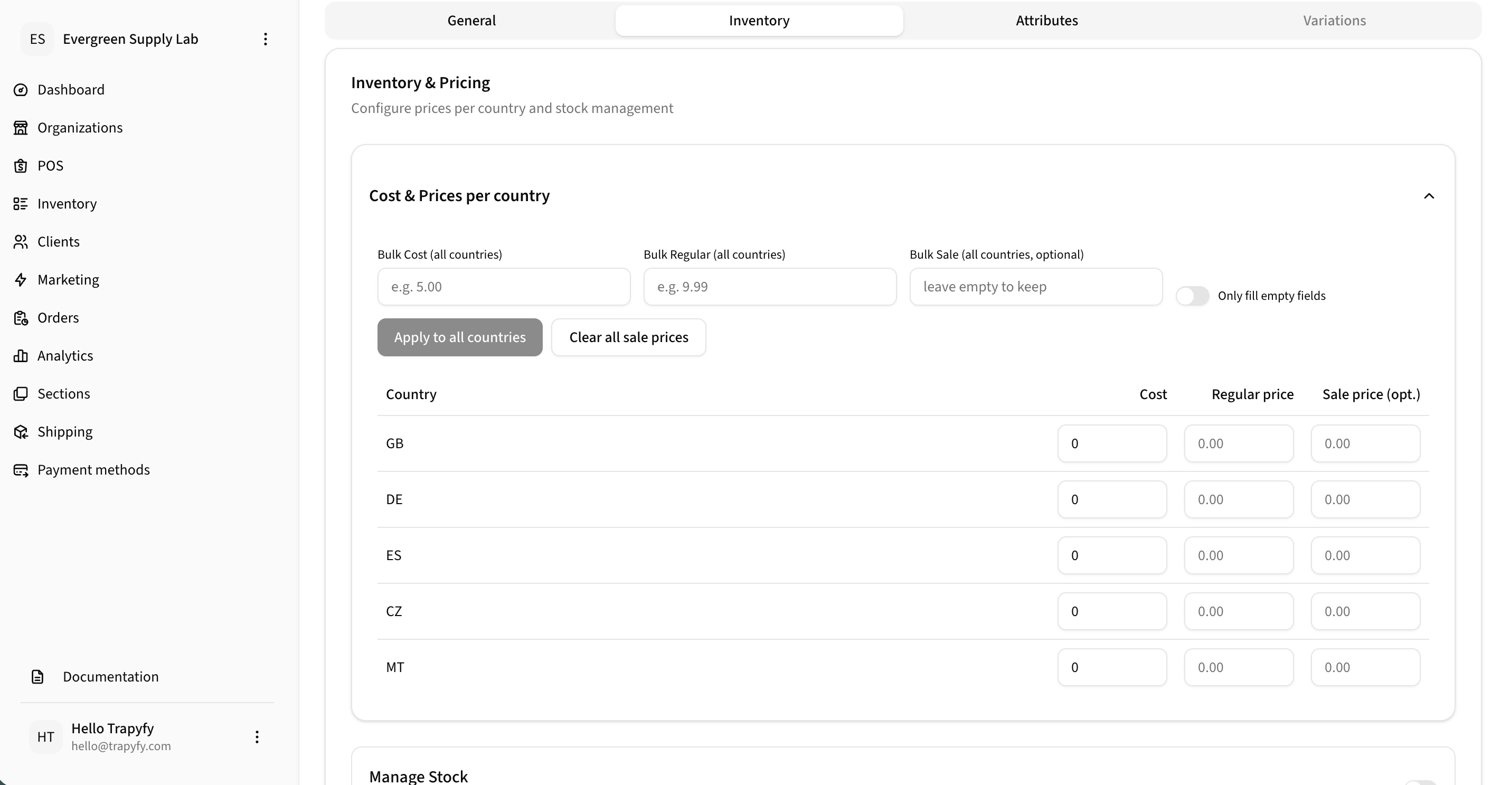The image size is (1501, 785).
Task: Click the GB Regular price field
Action: click(x=1239, y=443)
